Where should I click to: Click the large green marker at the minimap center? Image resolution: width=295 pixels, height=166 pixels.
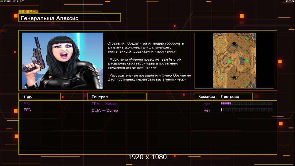pos(229,61)
